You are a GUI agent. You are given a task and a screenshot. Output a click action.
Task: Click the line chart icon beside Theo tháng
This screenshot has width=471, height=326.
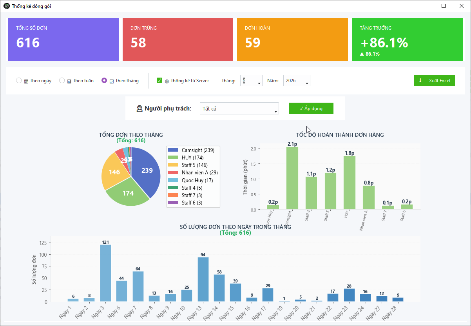click(112, 81)
